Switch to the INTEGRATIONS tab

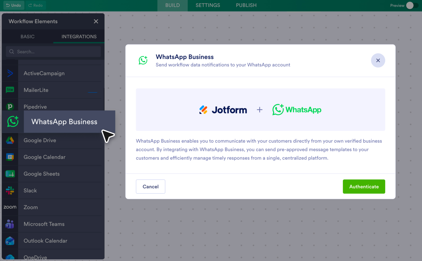(x=79, y=37)
